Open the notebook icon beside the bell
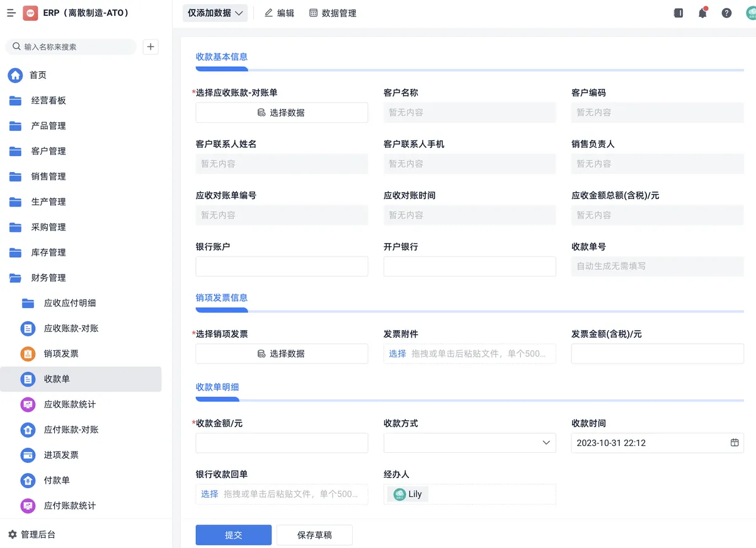Viewport: 756px width, 548px height. click(x=679, y=13)
